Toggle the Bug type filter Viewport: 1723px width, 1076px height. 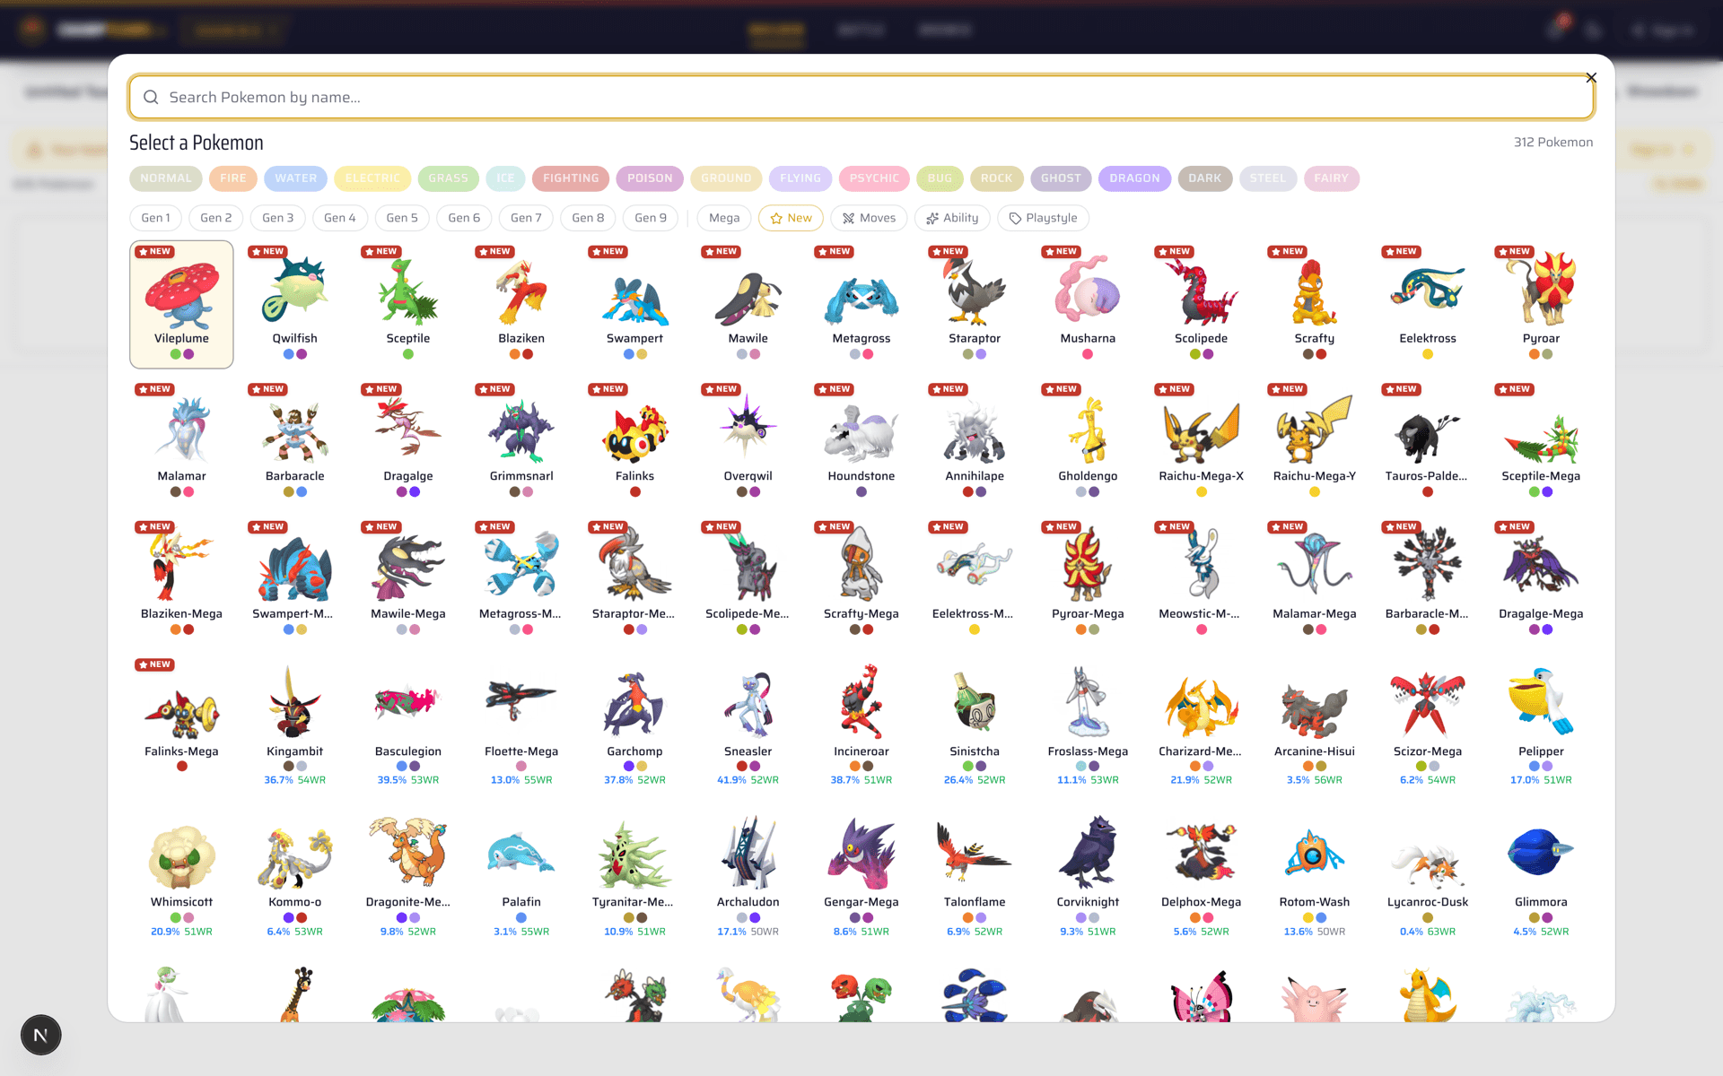tap(940, 178)
